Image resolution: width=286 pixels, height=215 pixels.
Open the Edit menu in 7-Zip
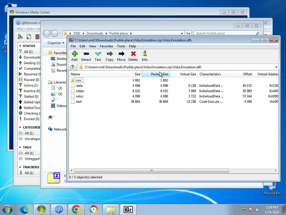[x=82, y=46]
